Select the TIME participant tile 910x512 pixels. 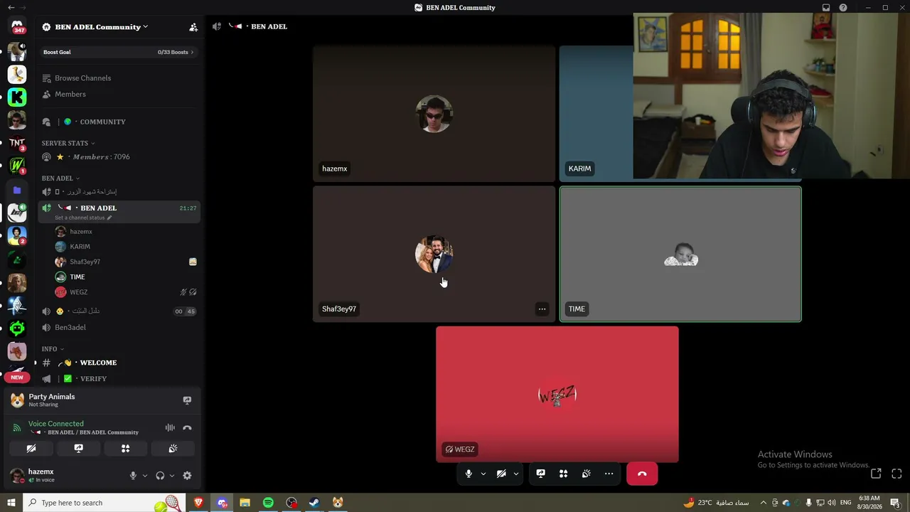pyautogui.click(x=680, y=255)
